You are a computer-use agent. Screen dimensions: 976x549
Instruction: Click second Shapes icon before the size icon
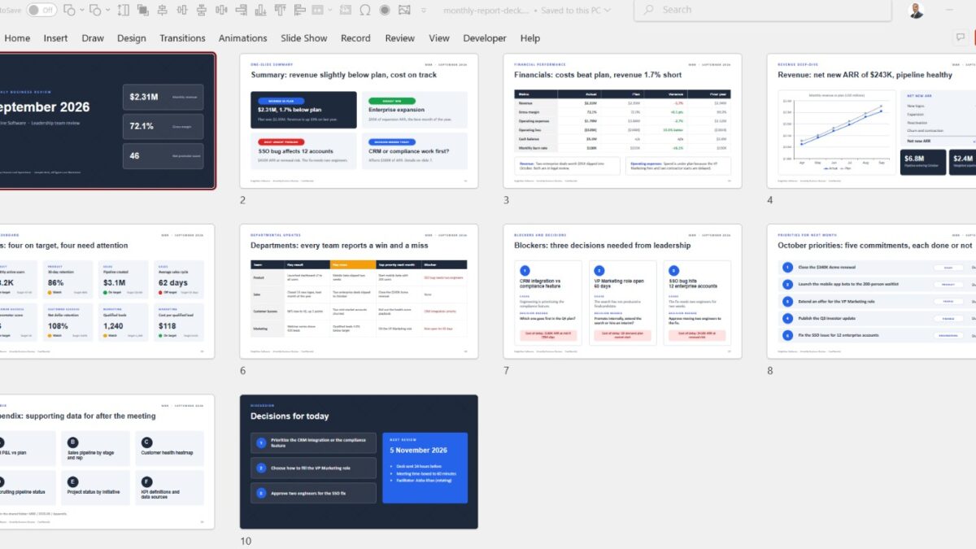[95, 10]
